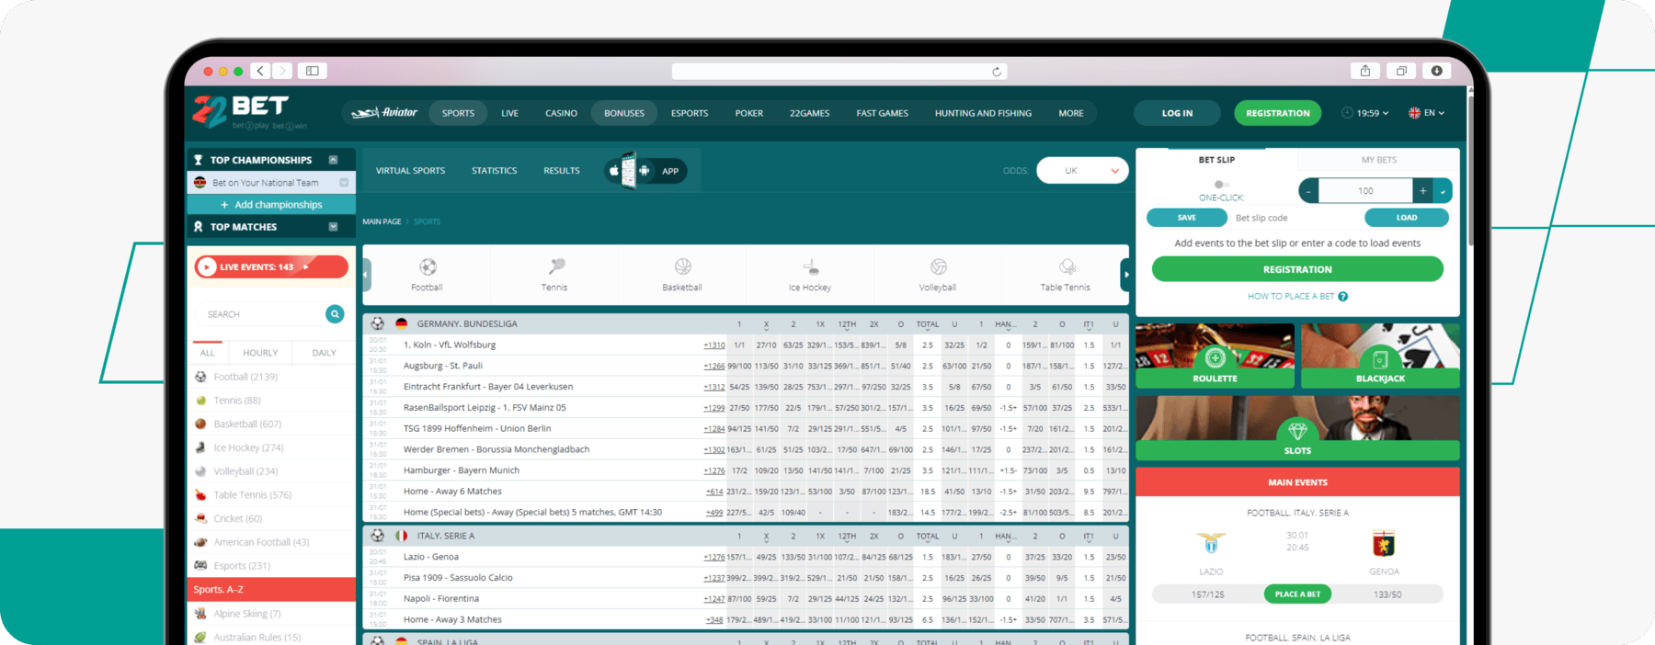Open the Virtual Sports link

410,171
